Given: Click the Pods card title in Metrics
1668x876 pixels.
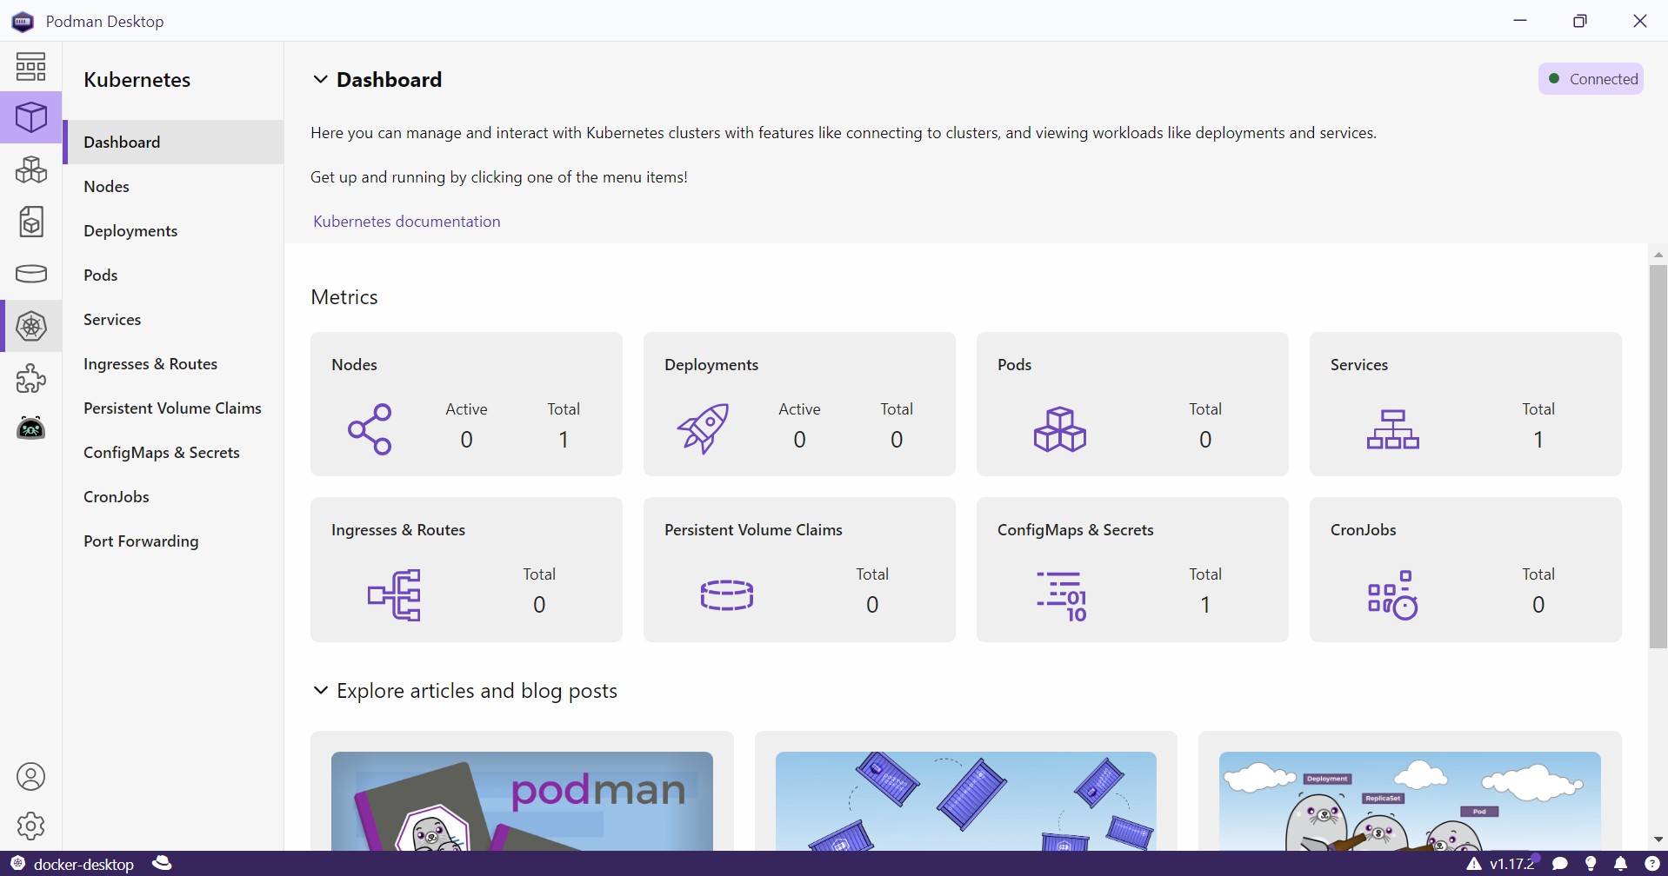Looking at the screenshot, I should [1014, 364].
